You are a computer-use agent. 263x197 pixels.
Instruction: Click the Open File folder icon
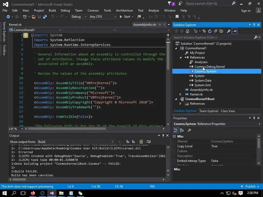(34, 17)
